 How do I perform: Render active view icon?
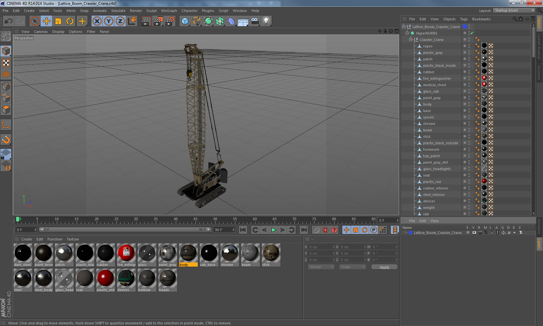(x=146, y=21)
